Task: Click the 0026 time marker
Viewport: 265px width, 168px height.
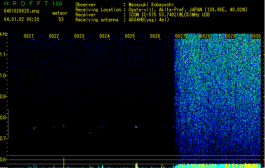Action: (x=155, y=36)
